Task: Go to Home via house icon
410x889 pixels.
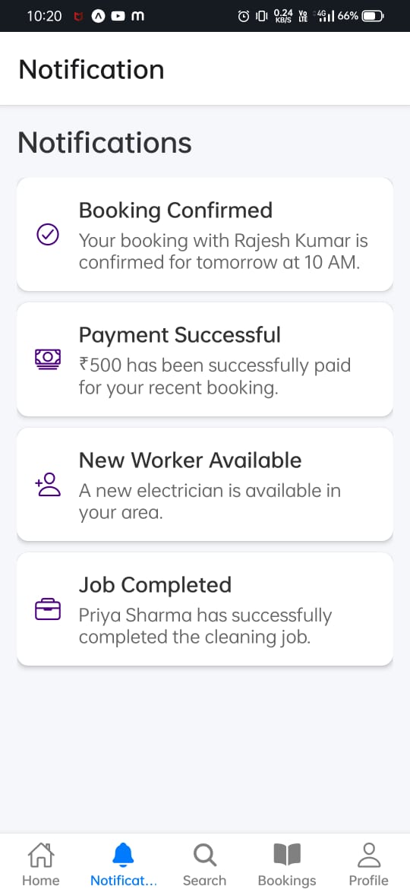Action: point(41,855)
